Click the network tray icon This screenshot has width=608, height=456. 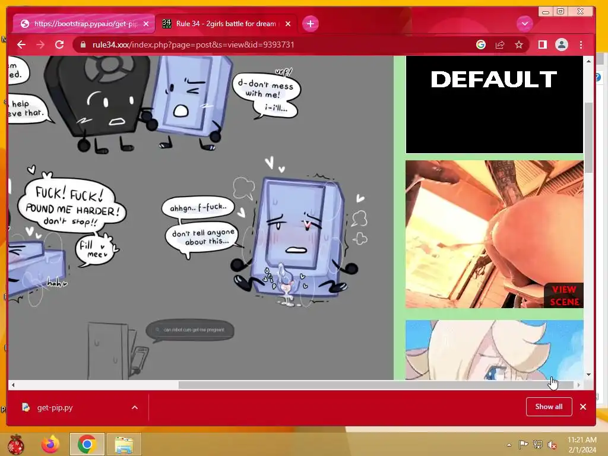point(537,445)
